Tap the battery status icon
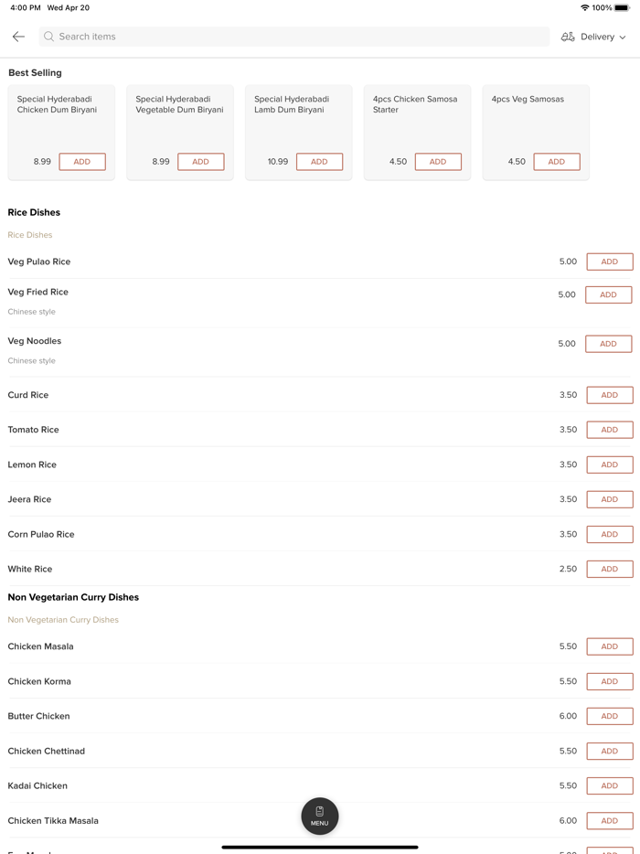 (622, 7)
